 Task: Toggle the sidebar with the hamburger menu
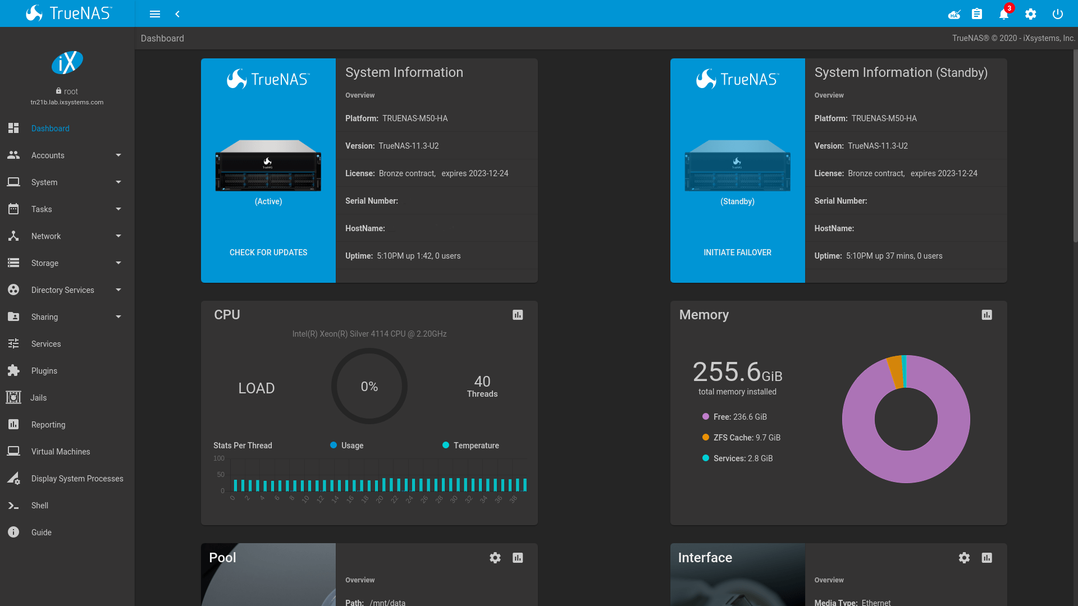(155, 14)
